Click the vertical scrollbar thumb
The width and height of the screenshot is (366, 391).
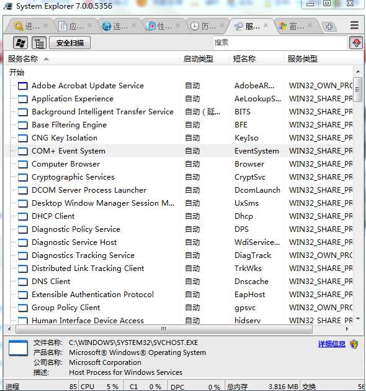358,90
